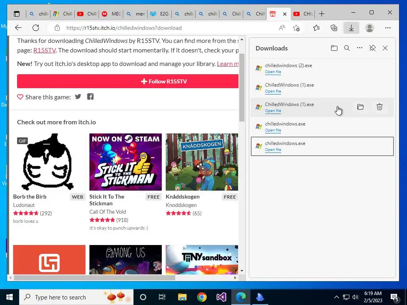Open More options in Downloads panel
Viewport: 407px width, 305px height.
pyautogui.click(x=359, y=48)
